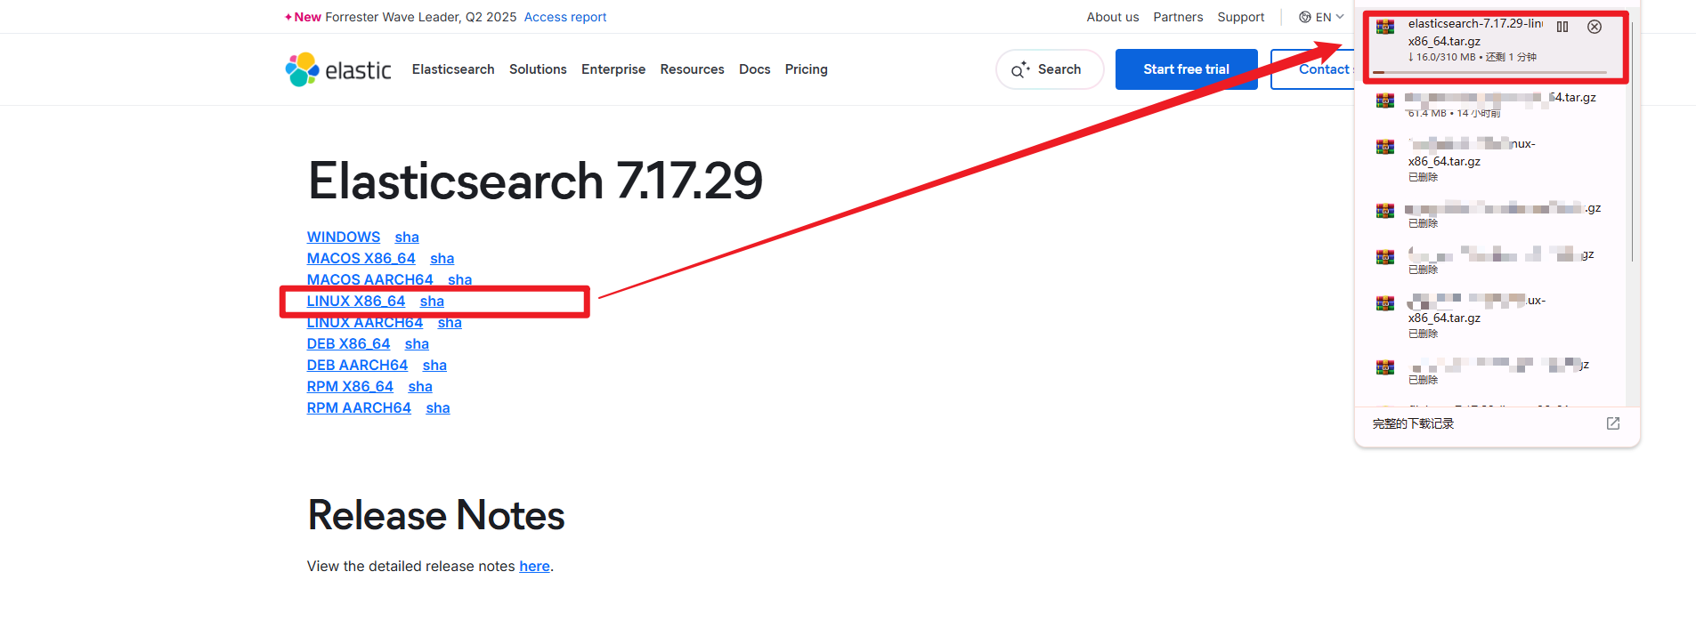Open full download history external icon
Screen dimensions: 1696x620
(x=1613, y=423)
